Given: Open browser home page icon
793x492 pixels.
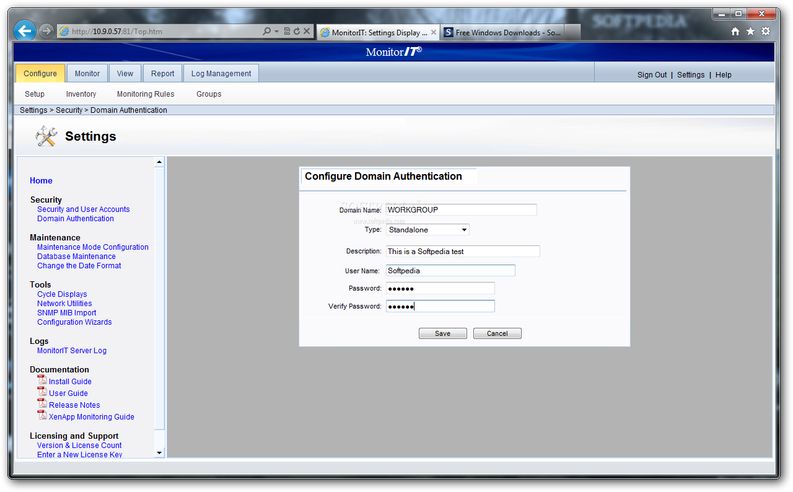Looking at the screenshot, I should tap(735, 31).
